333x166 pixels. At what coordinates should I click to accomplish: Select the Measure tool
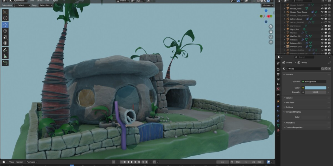pos(5,56)
